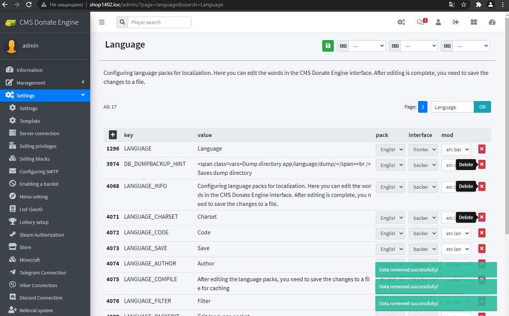Click the interconnected gears icon in top bar
The width and height of the screenshot is (509, 316).
(x=401, y=22)
